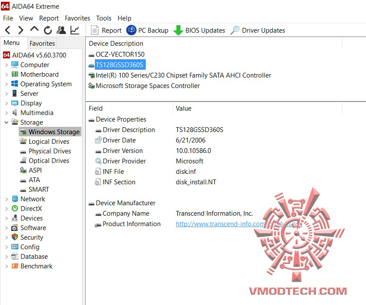This screenshot has width=366, height=305.
Task: Go back with the left arrow toolbar icon
Action: pyautogui.click(x=8, y=30)
